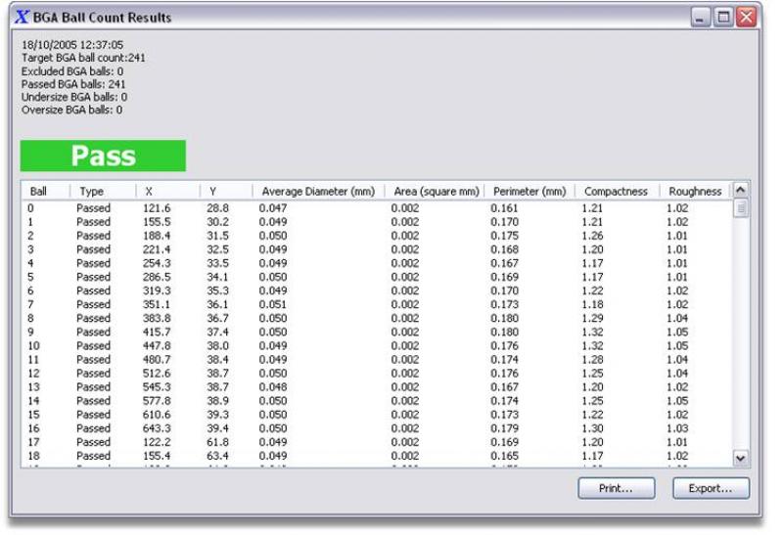Click the Compactness column header
This screenshot has height=535, width=783.
(615, 192)
